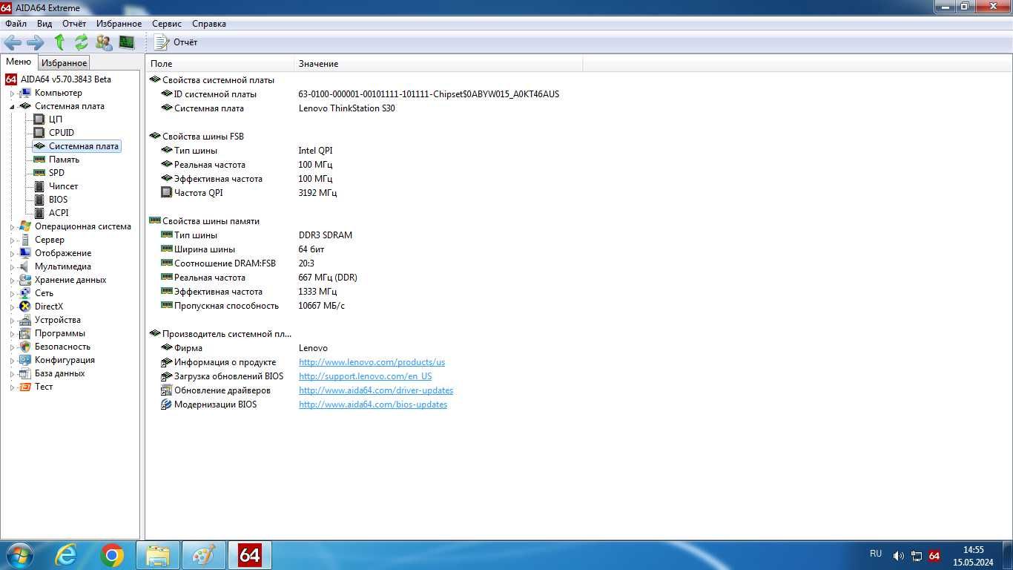Click the Программы icon in tree
This screenshot has width=1013, height=570.
[x=25, y=333]
